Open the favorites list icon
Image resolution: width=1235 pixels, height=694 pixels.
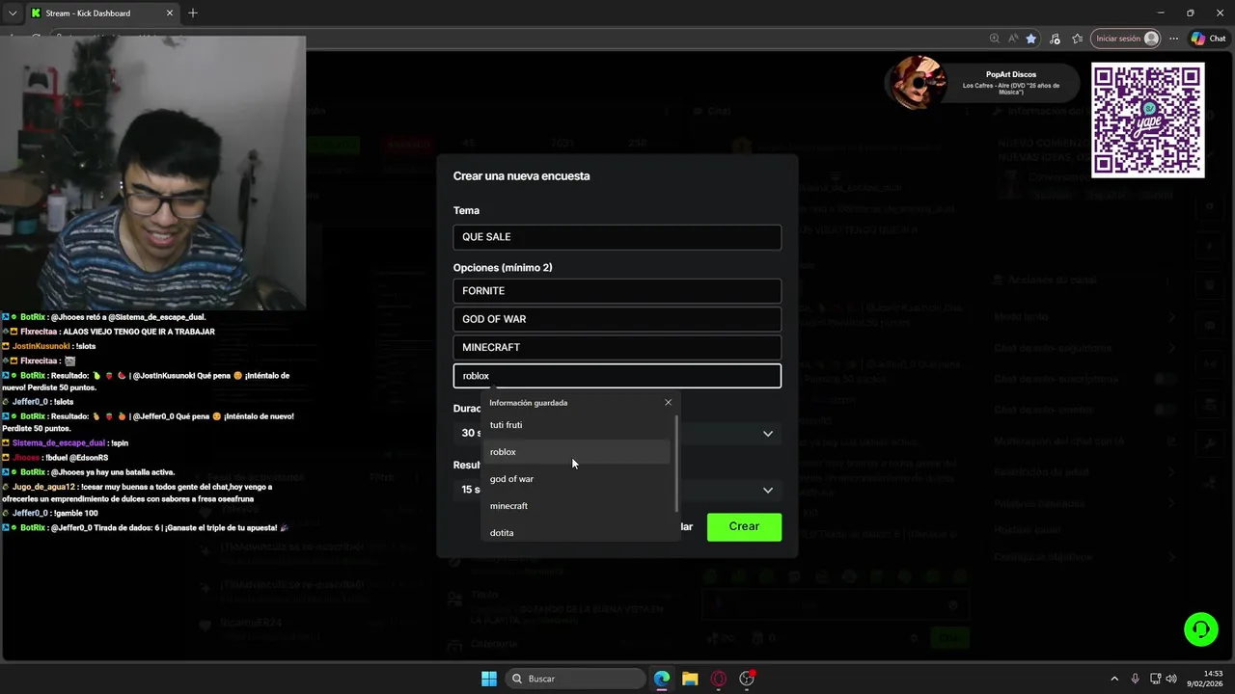[1077, 39]
